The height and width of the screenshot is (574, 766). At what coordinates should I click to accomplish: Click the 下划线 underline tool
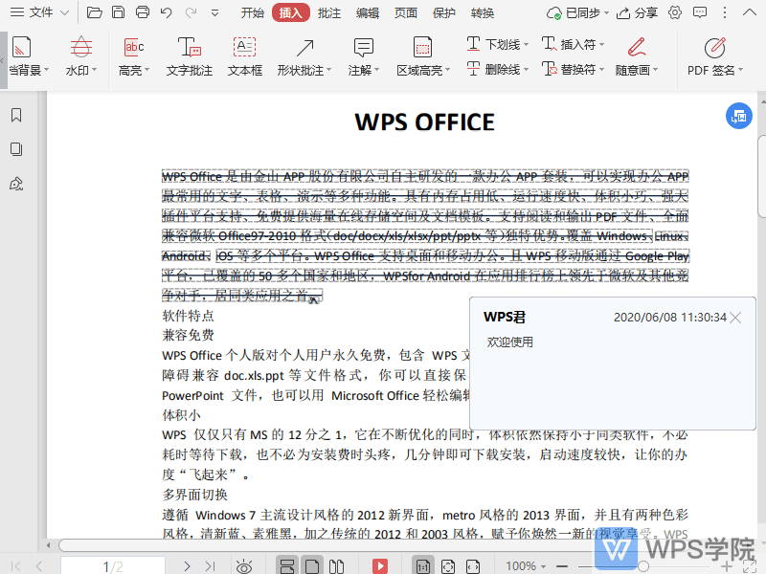[x=492, y=44]
